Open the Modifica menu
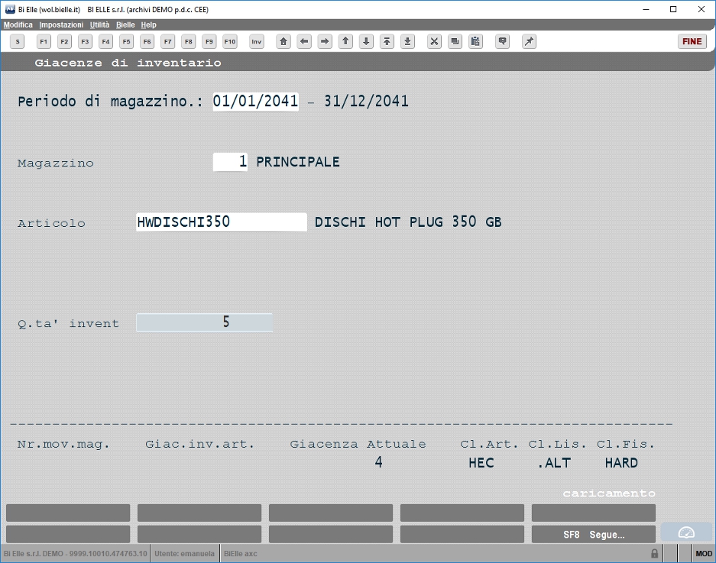Screen dimensions: 716x563 click(x=18, y=24)
